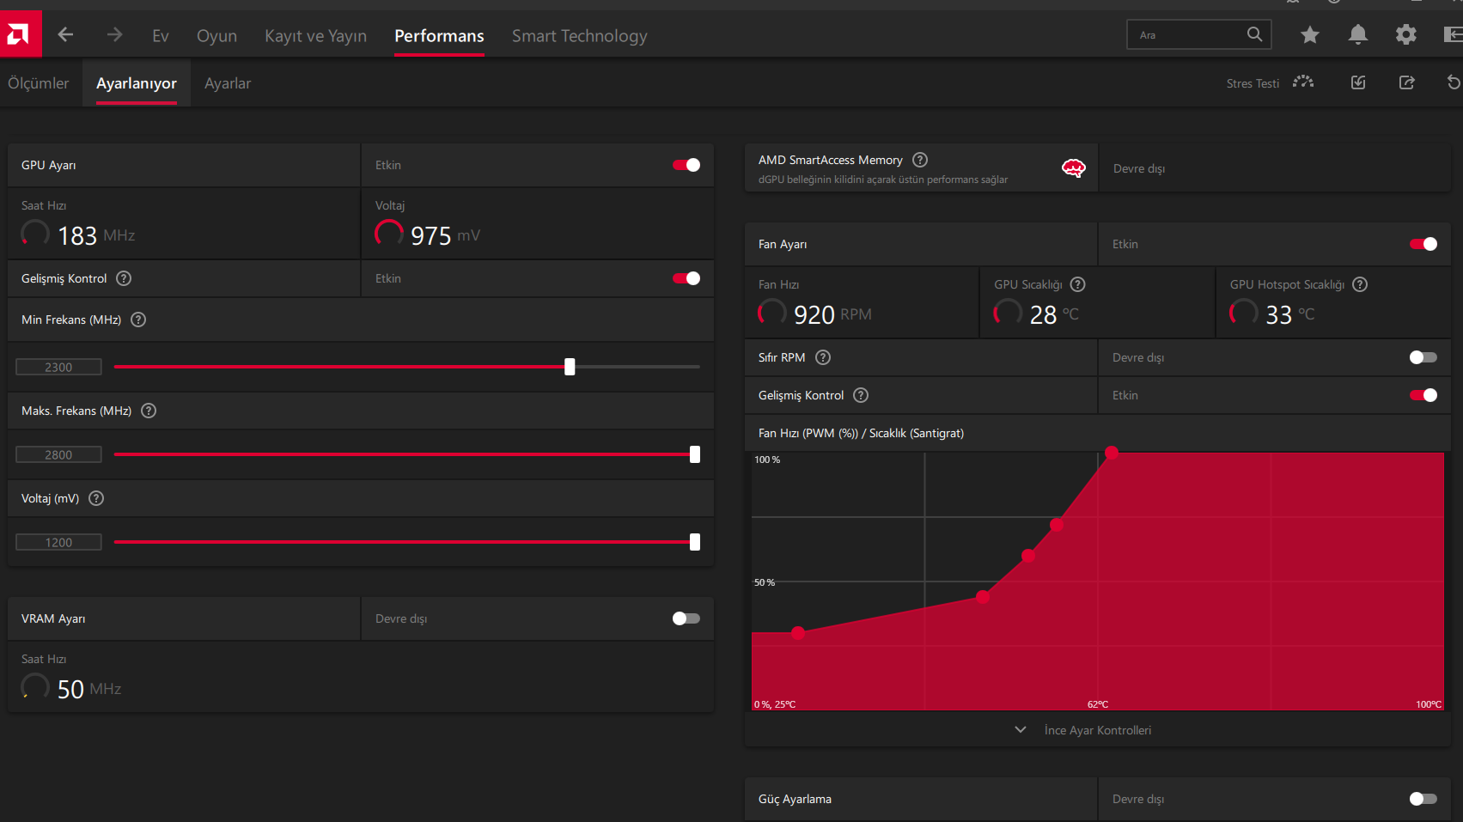Click the search magnifier icon
Image resolution: width=1463 pixels, height=822 pixels.
1254,34
